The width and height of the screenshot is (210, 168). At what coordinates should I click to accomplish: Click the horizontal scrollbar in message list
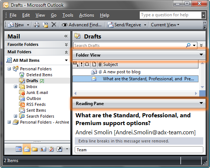(x=136, y=93)
